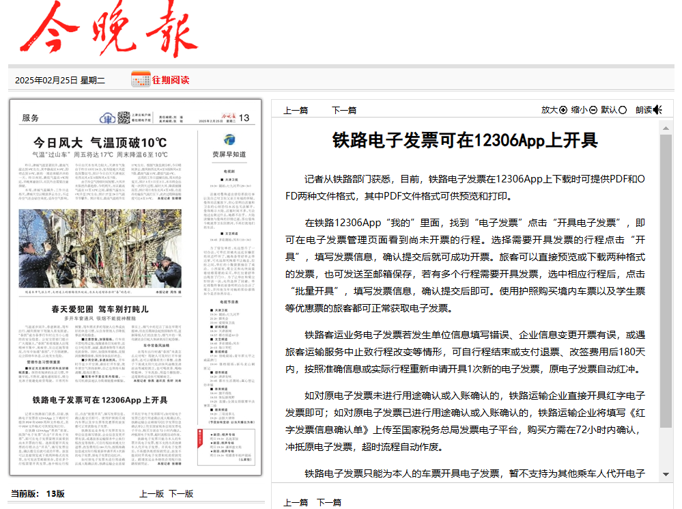
Task: Click 下一篇 below the article
Action: point(328,502)
